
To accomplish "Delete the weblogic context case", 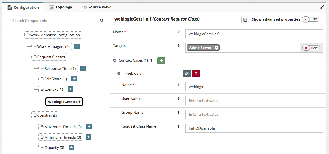I will pyautogui.click(x=196, y=73).
